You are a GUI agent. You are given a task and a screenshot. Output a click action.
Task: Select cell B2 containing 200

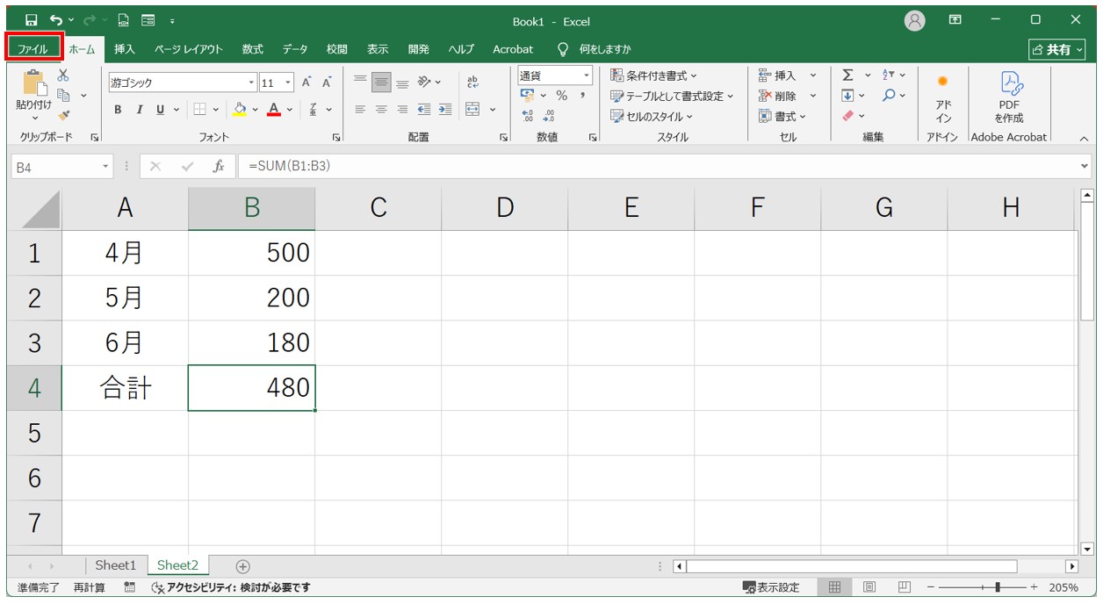click(x=252, y=298)
